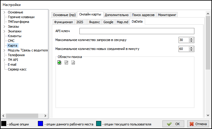Select the 2GIS map tab
This screenshot has width=212, height=129.
pos(80,22)
